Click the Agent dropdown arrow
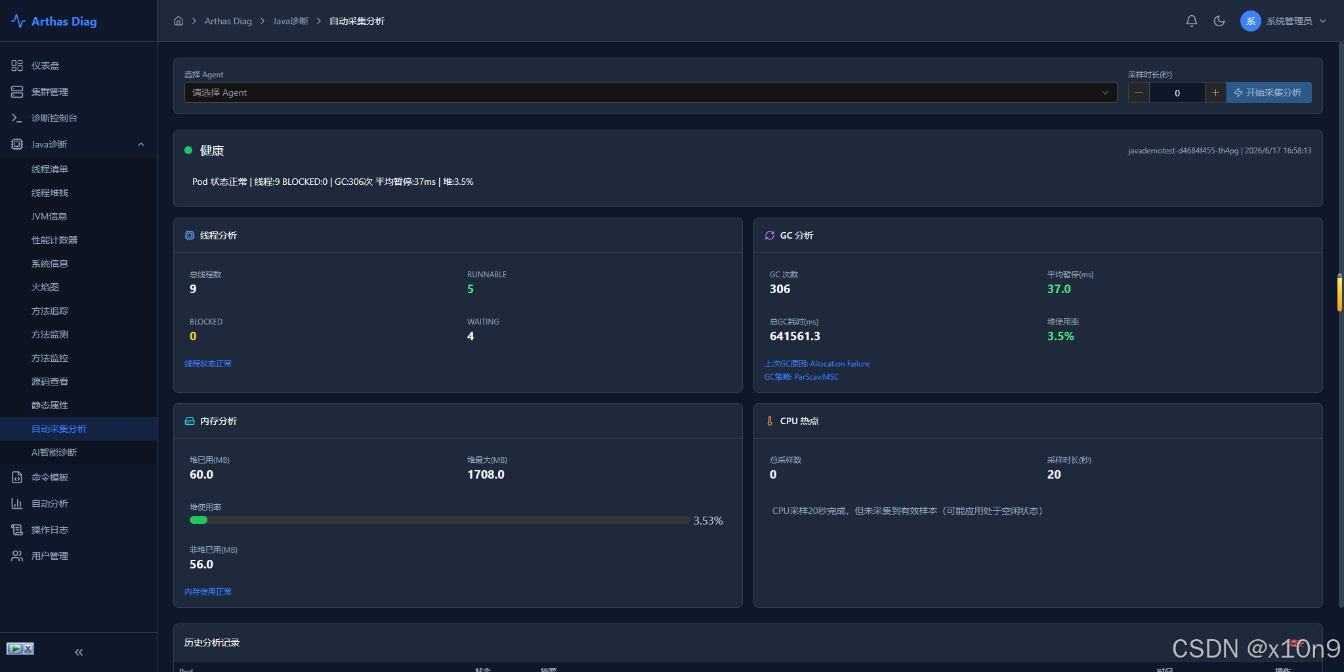1344x672 pixels. coord(1105,92)
